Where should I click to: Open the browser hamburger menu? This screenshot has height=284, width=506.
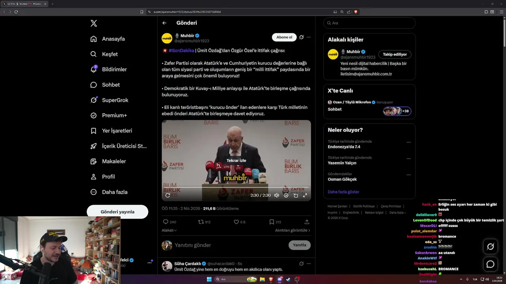(x=501, y=12)
